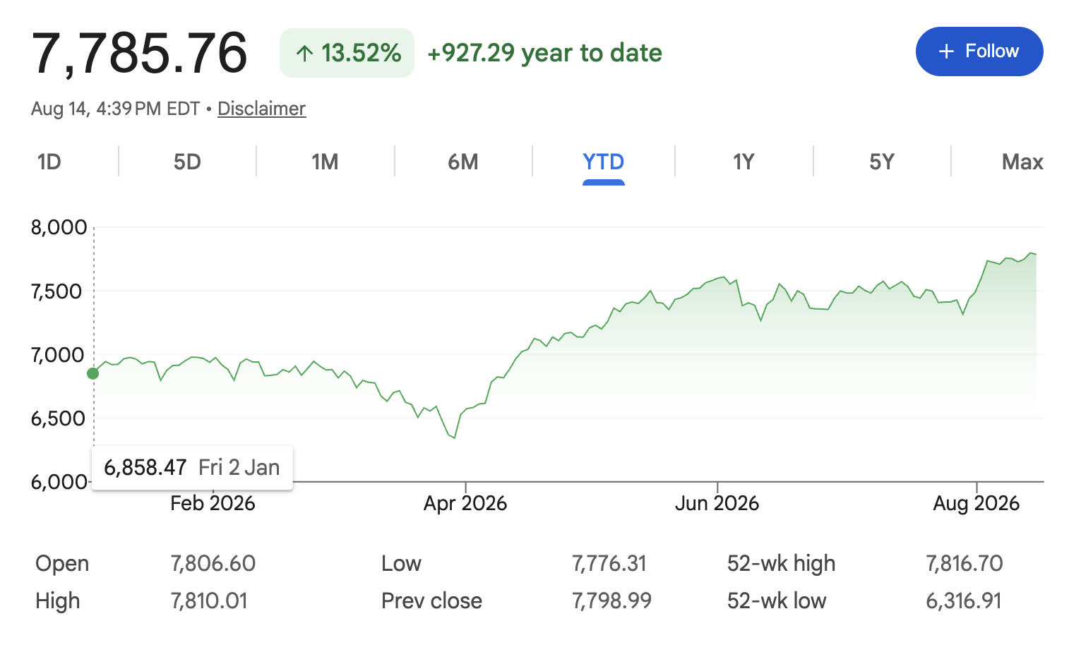Click the green start dot on the chart

click(93, 373)
